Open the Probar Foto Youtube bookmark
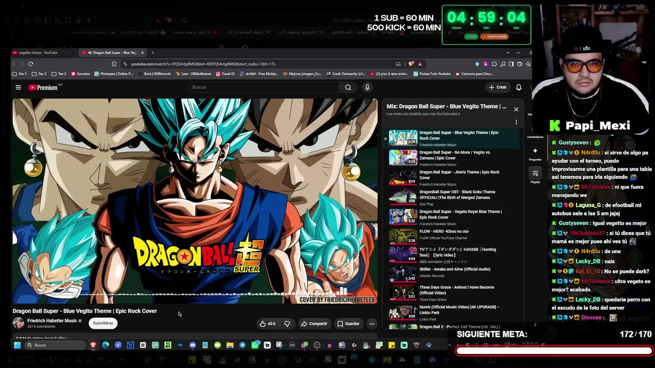 coord(432,74)
